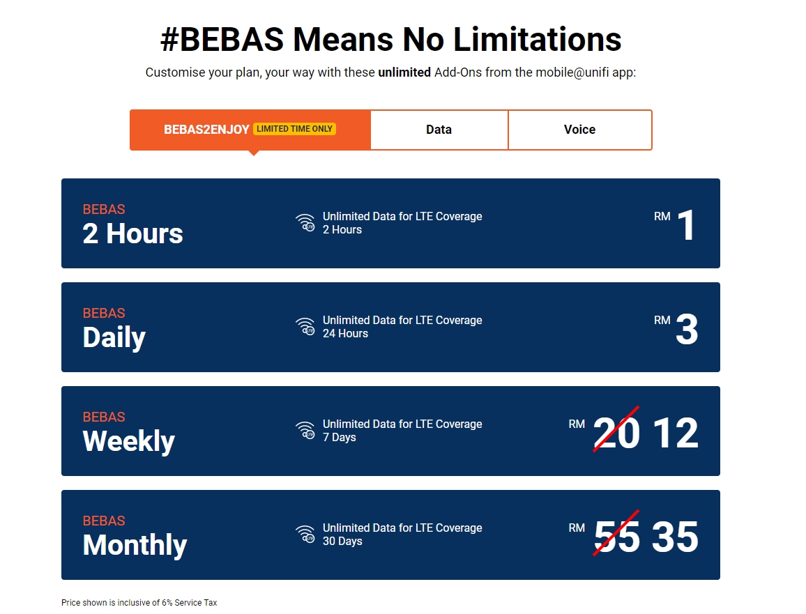The width and height of the screenshot is (806, 614).
Task: Click the LTE wifi icon in Daily plan
Action: point(305,327)
